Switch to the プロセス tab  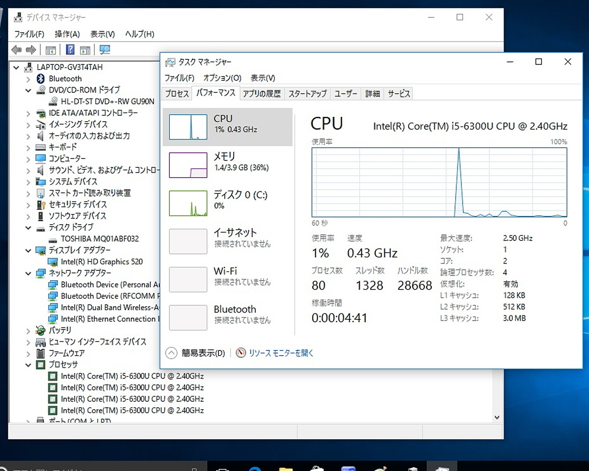(x=177, y=94)
